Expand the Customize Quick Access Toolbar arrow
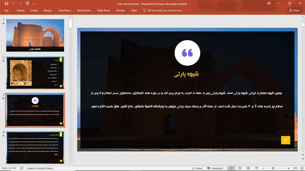Image resolution: width=305 pixels, height=171 pixels. [x=33, y=4]
